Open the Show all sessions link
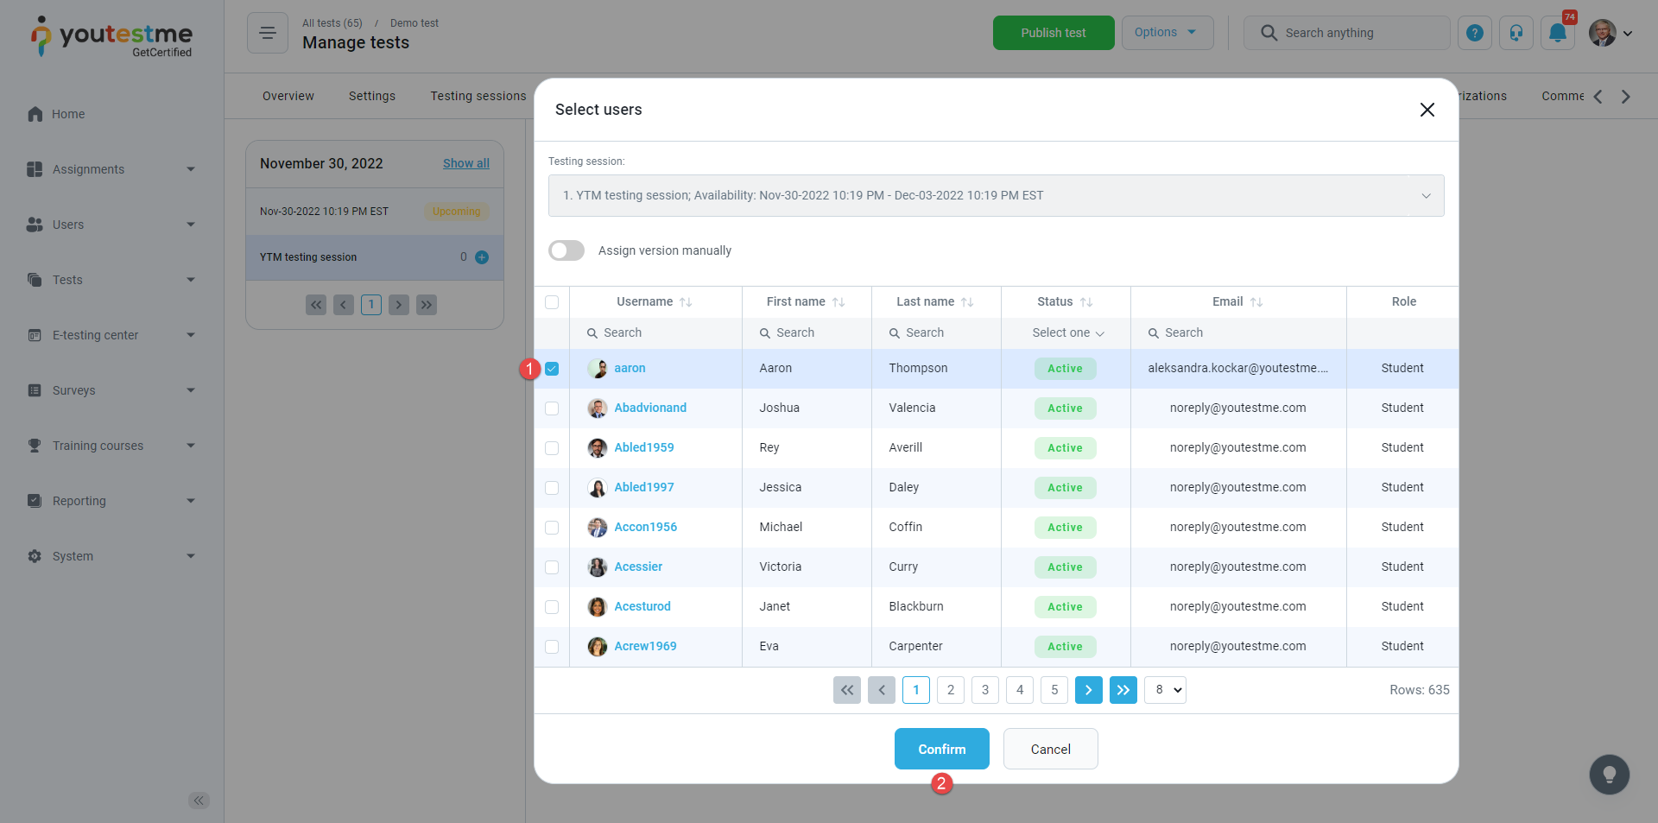Image resolution: width=1658 pixels, height=823 pixels. point(466,163)
